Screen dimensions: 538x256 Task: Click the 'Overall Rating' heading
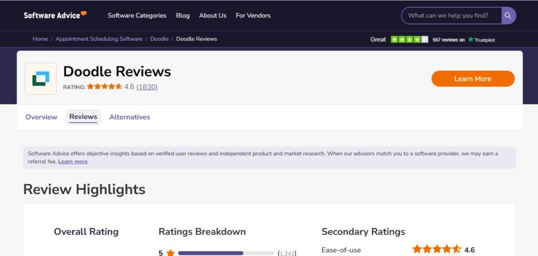tap(86, 232)
